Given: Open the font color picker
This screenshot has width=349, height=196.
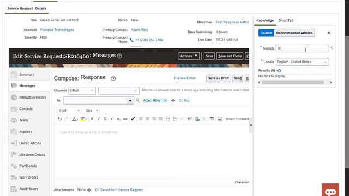Looking at the screenshot, I should point(75,119).
